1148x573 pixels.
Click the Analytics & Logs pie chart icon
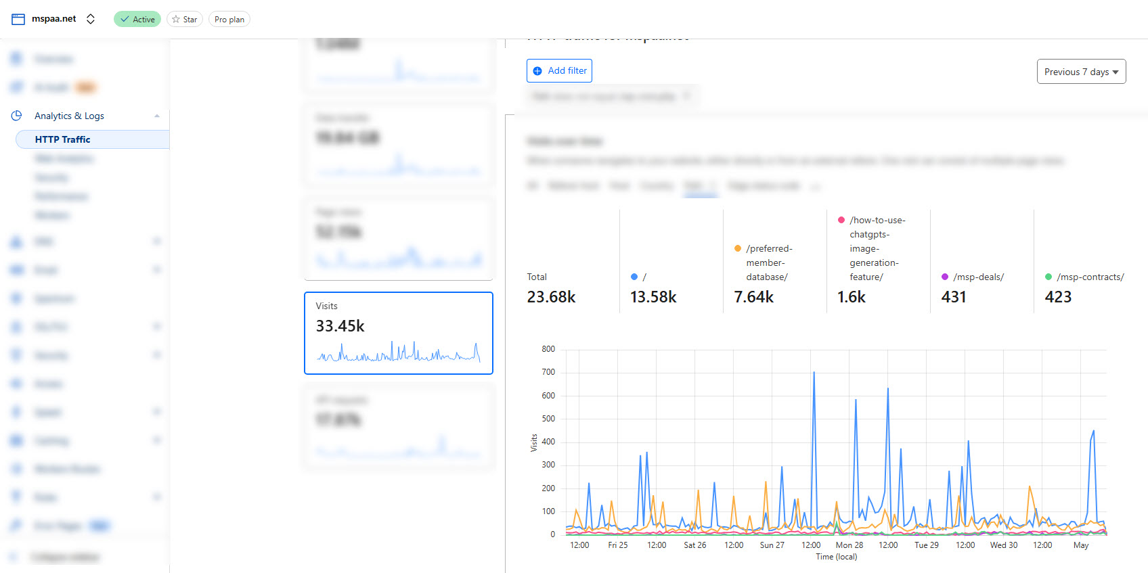(x=17, y=116)
